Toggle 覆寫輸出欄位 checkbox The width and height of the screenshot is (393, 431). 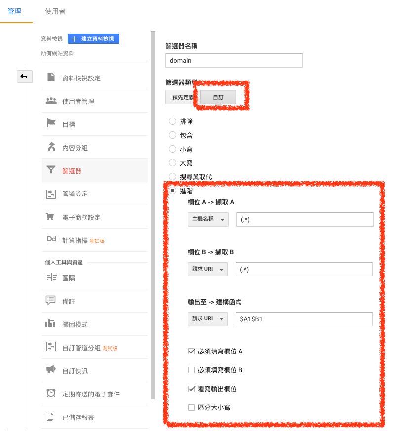coord(191,389)
